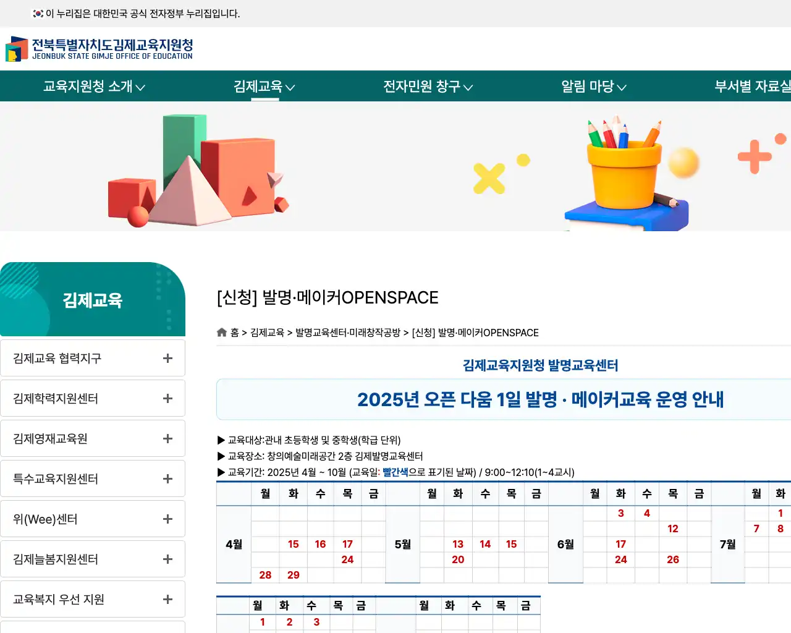Image resolution: width=791 pixels, height=633 pixels.
Task: Click date 13 in the May calendar
Action: coord(457,544)
